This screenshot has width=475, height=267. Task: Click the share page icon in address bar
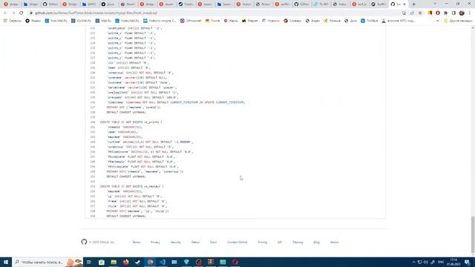[x=412, y=13]
